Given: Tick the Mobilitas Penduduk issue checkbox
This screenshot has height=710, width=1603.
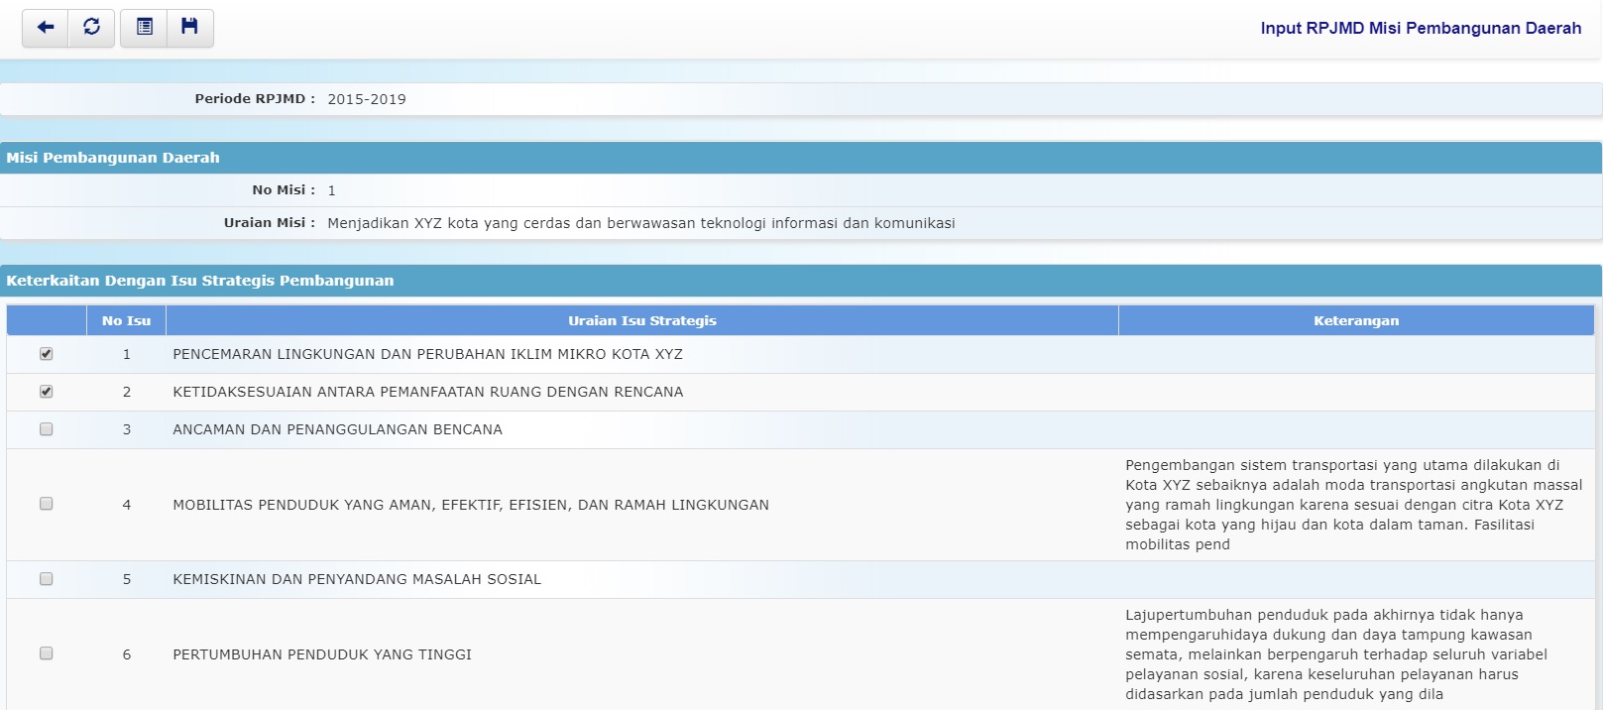Looking at the screenshot, I should (x=47, y=504).
